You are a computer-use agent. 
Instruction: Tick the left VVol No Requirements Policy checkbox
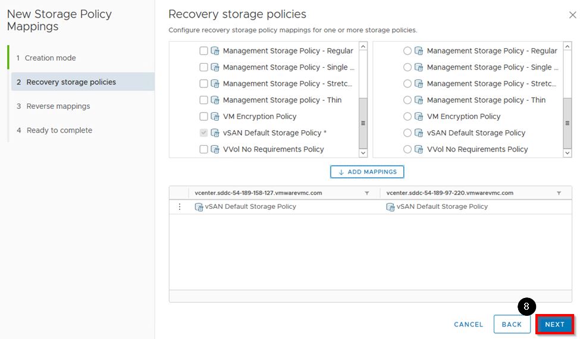click(x=203, y=149)
